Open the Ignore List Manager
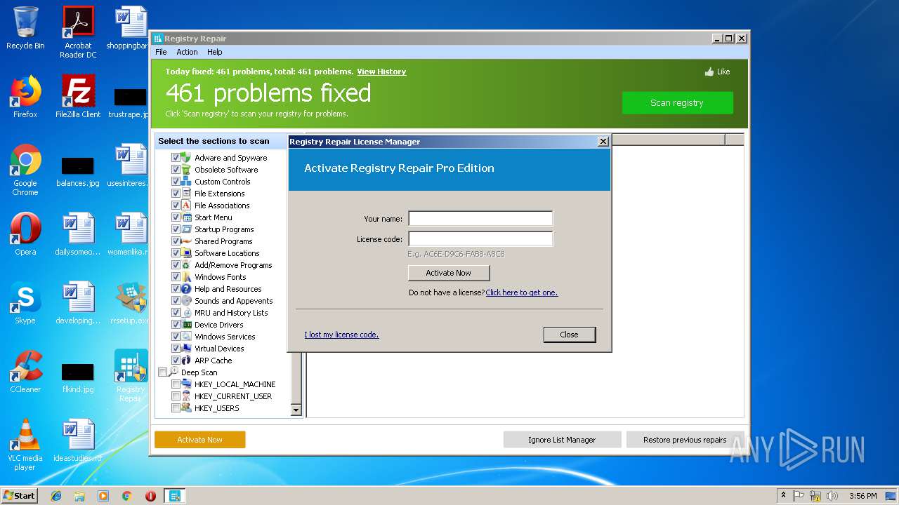This screenshot has width=899, height=505. point(562,440)
